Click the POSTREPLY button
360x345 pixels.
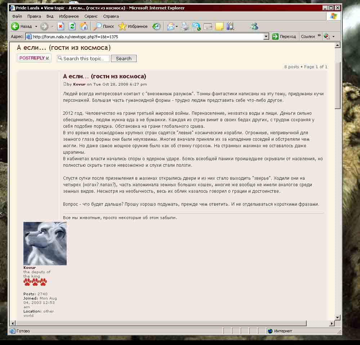(x=34, y=58)
